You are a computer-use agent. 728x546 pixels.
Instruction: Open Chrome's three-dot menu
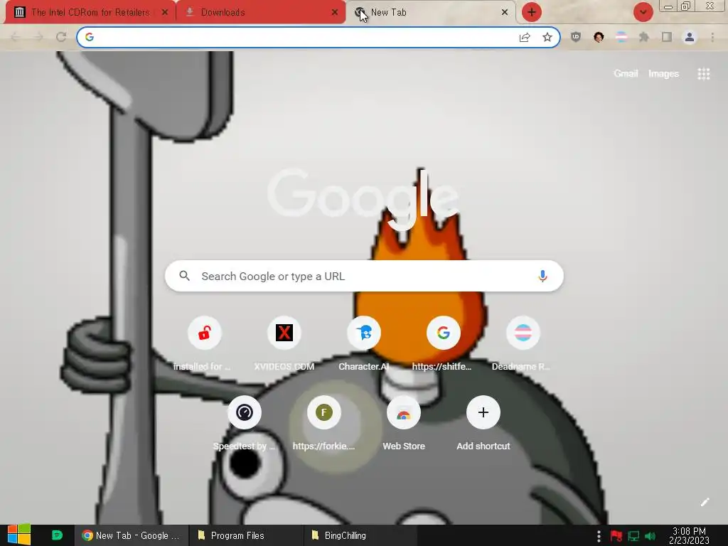pos(712,37)
